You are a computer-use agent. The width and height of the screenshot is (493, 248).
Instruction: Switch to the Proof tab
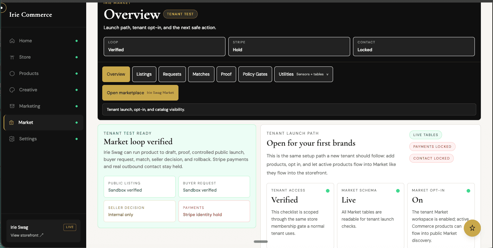click(226, 74)
